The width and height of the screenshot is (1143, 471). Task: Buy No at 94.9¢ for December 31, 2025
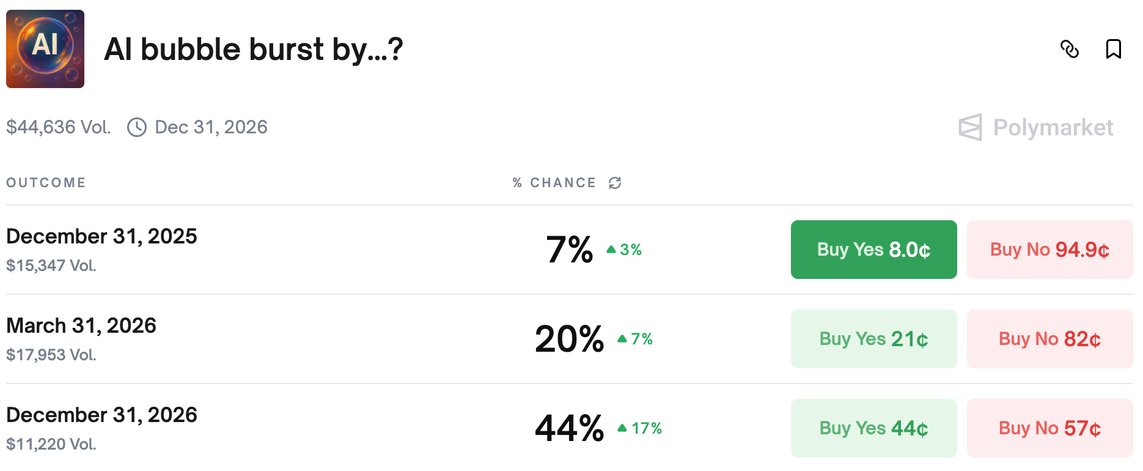[1049, 250]
